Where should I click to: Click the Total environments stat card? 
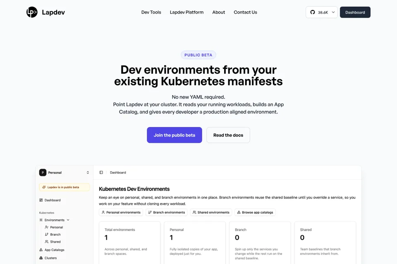tap(129, 243)
